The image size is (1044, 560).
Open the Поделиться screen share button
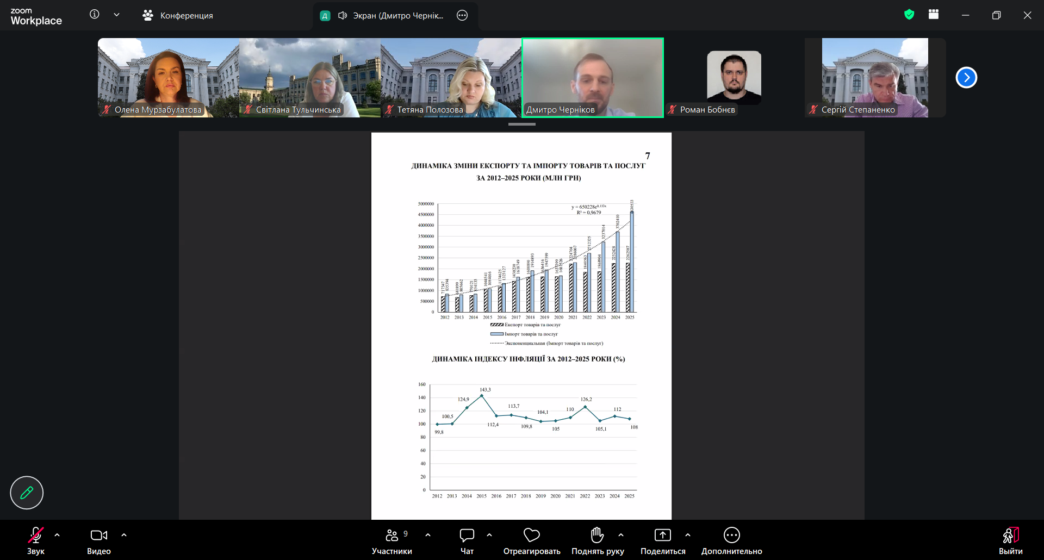tap(663, 541)
